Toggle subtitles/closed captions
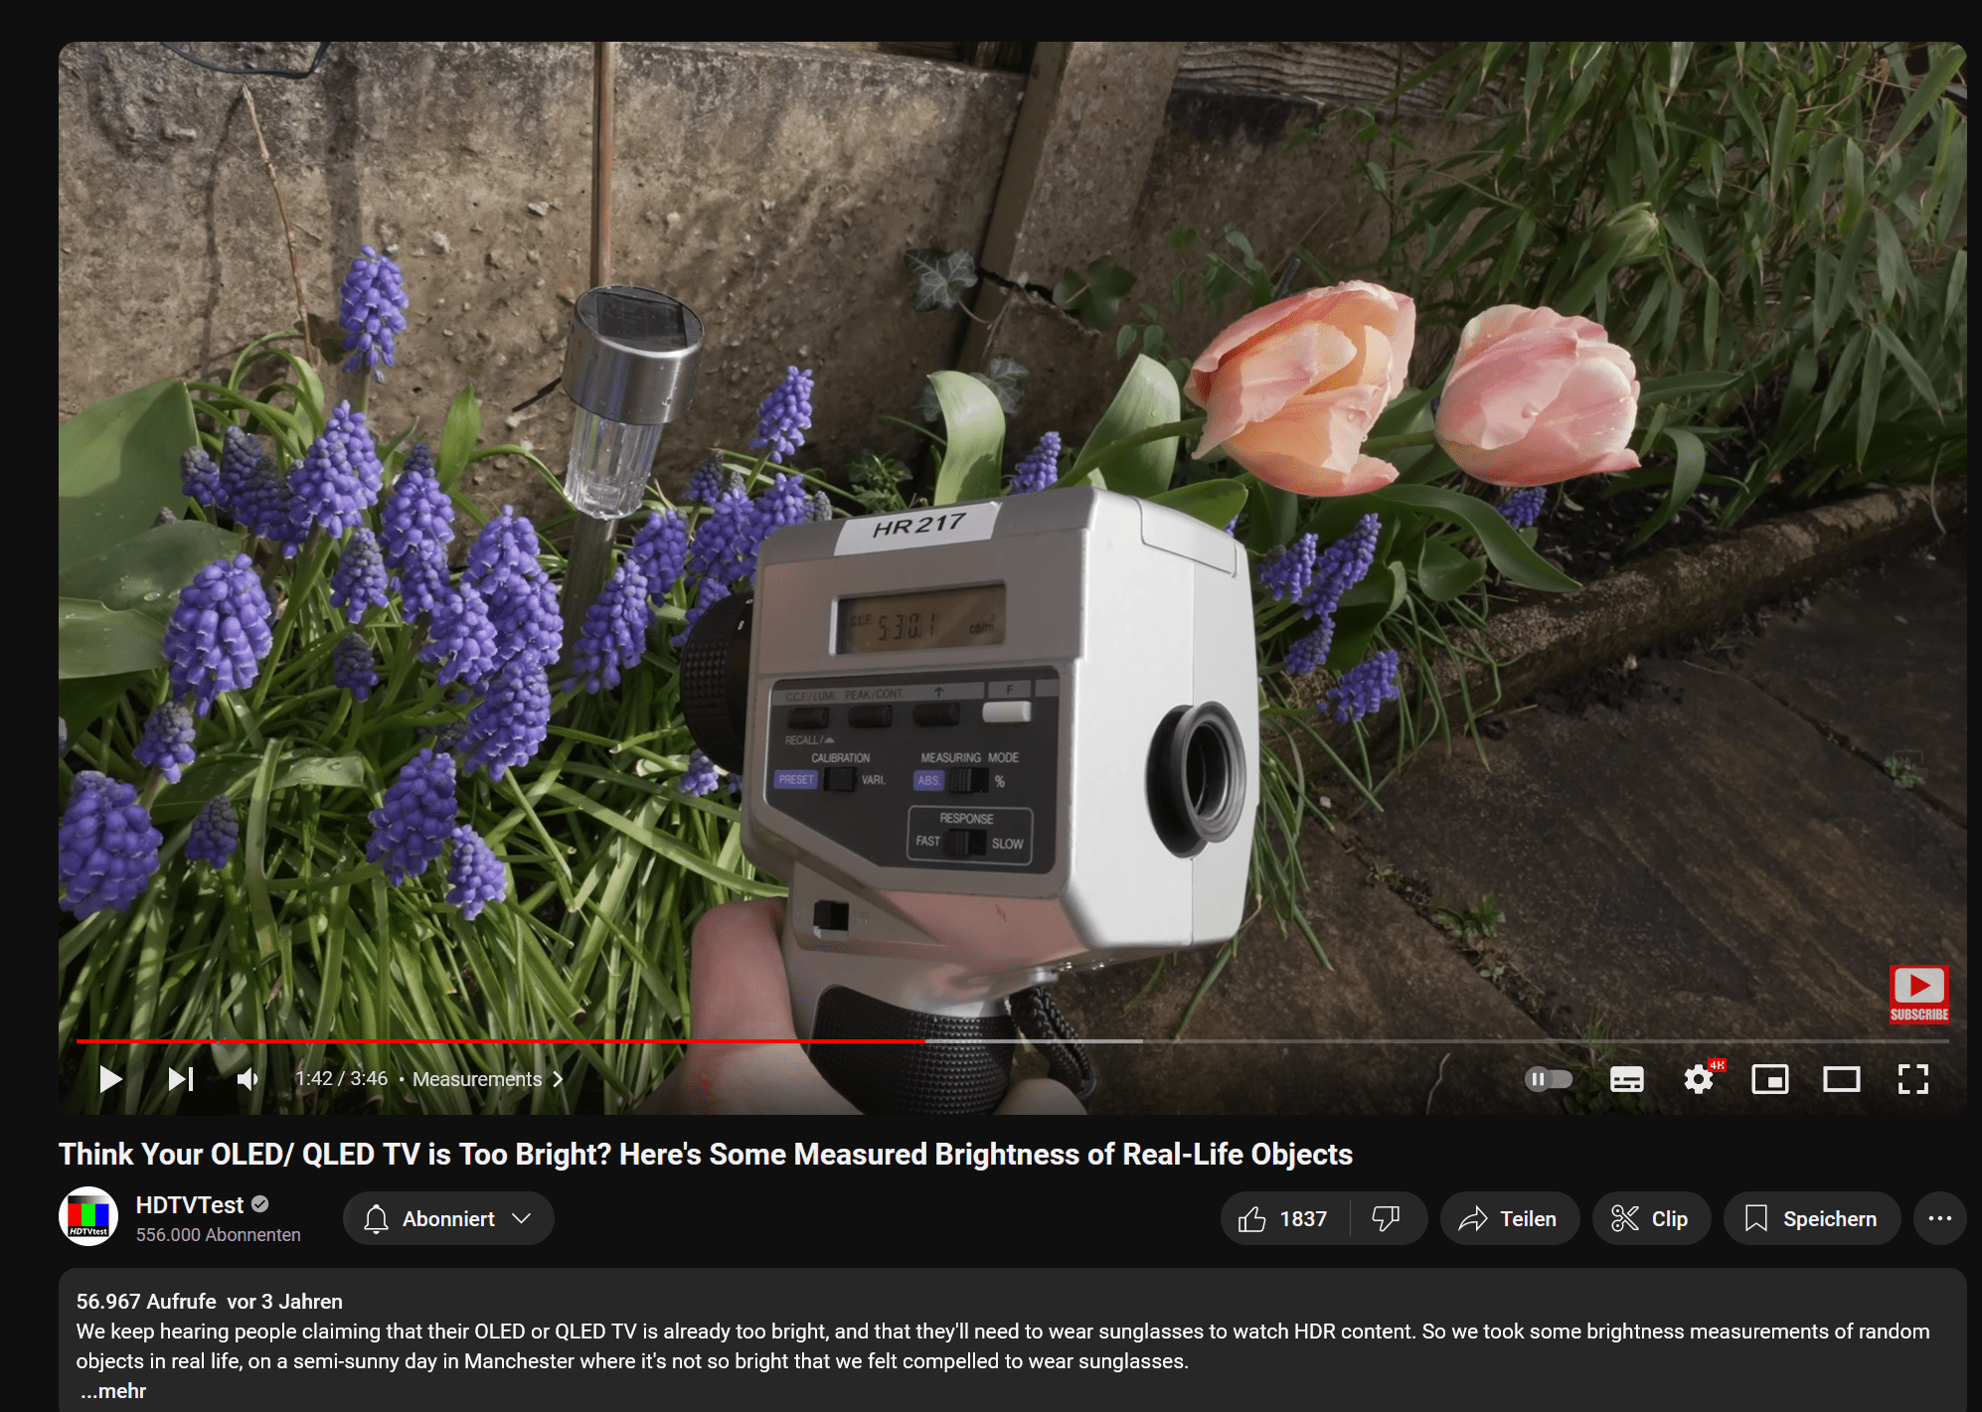The width and height of the screenshot is (1982, 1412). pyautogui.click(x=1626, y=1079)
